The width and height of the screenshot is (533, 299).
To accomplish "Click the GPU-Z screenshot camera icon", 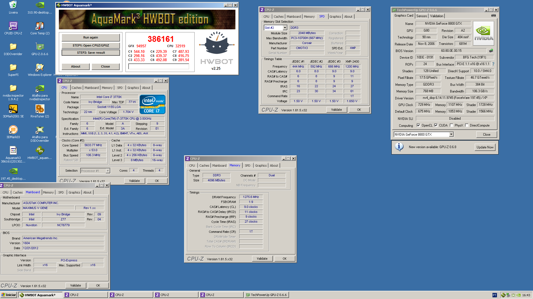I will click(x=493, y=16).
